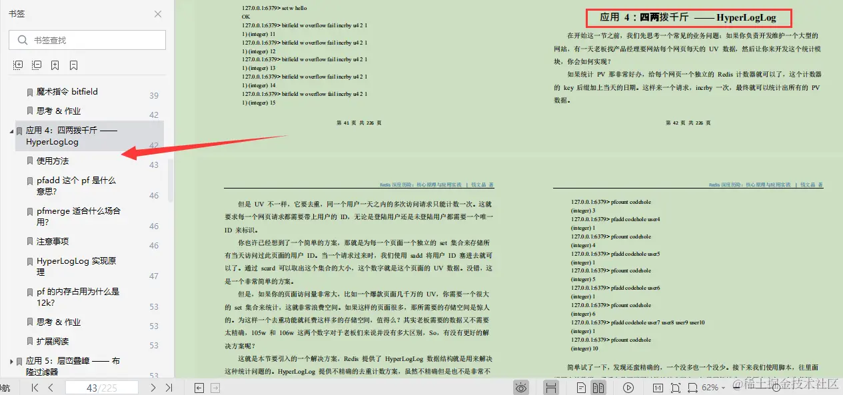The width and height of the screenshot is (843, 395).
Task: Start auto-read with the play icon
Action: [x=628, y=387]
